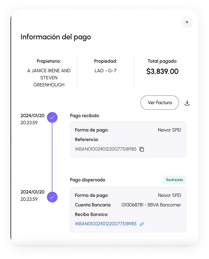The height and width of the screenshot is (259, 209).
Task: Select the Pago recibido checkmark marker
Action: tap(52, 117)
